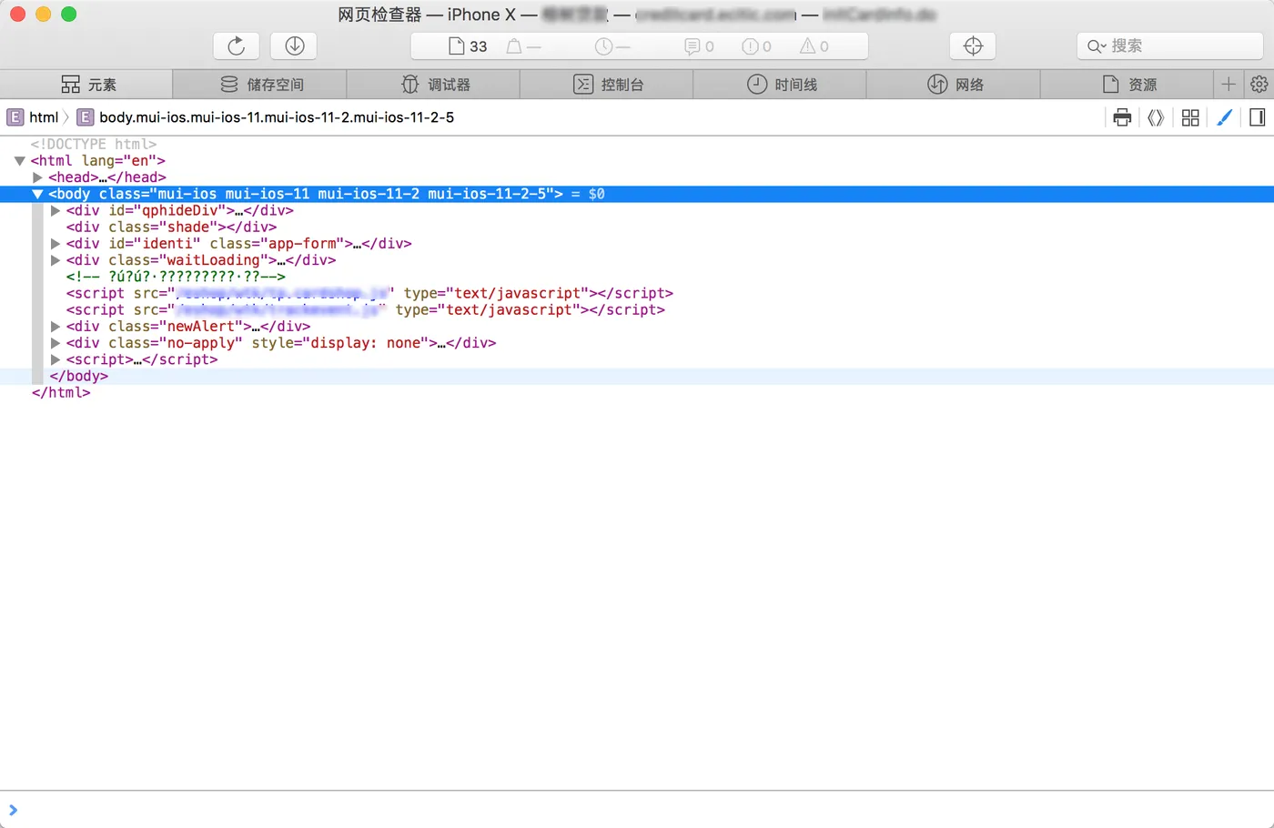Show resource count 33 in dashboard
1274x828 pixels.
pos(468,46)
